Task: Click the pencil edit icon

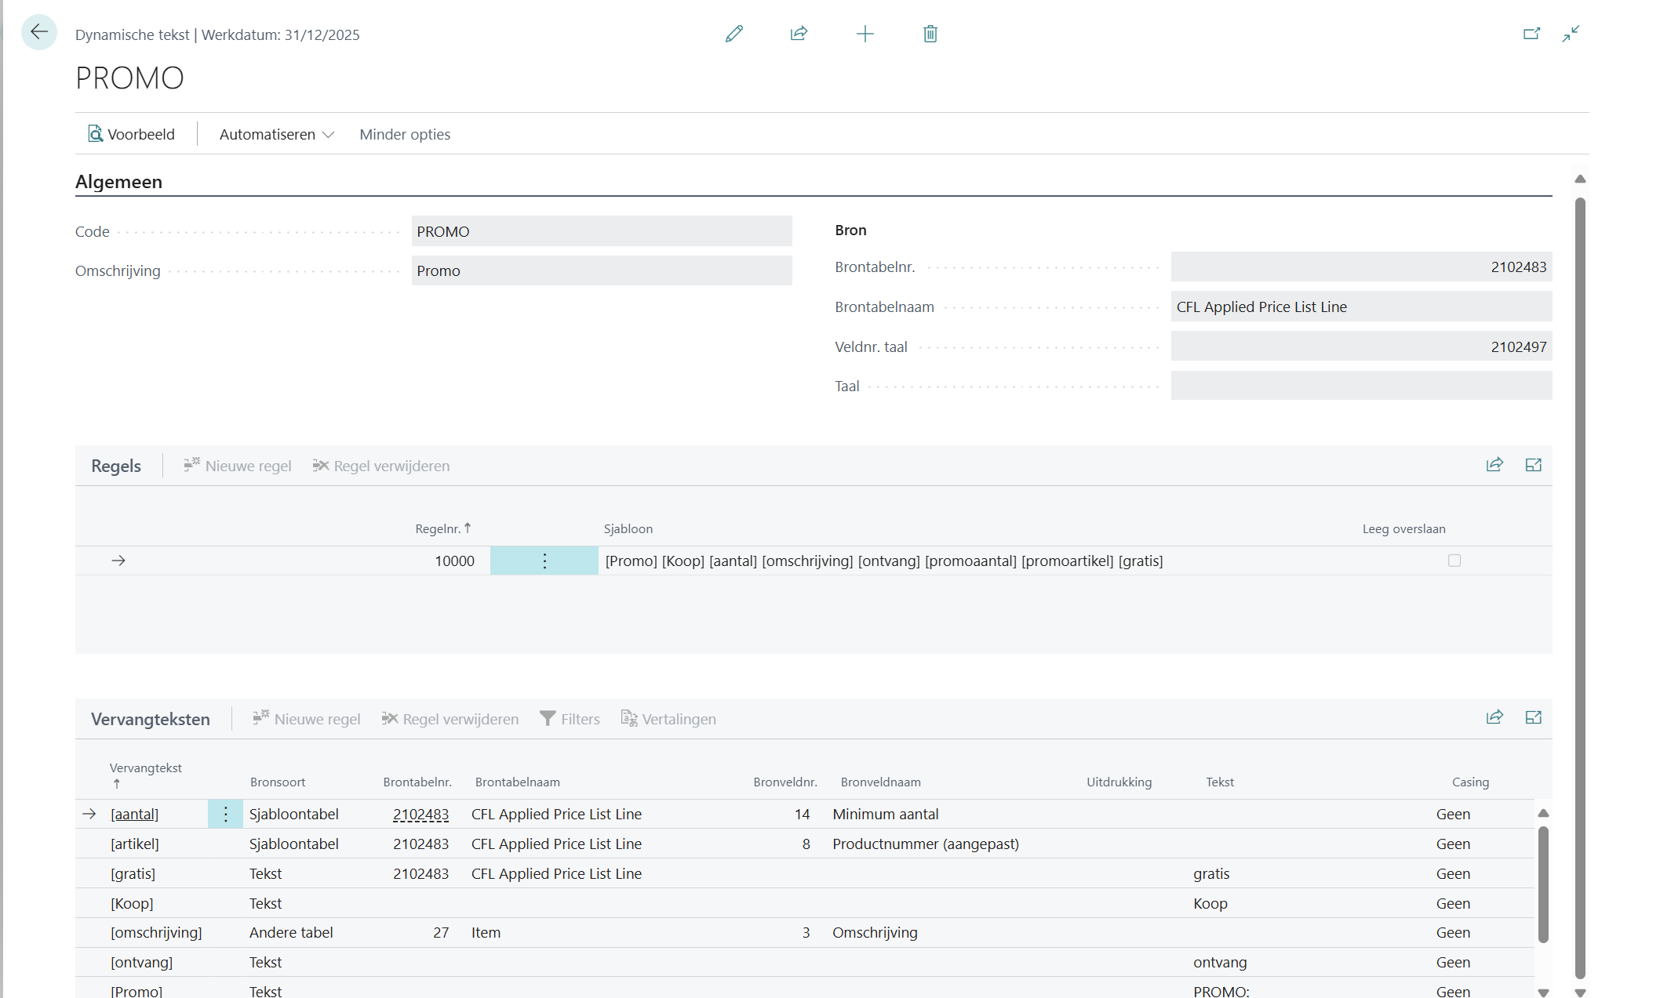Action: tap(734, 34)
